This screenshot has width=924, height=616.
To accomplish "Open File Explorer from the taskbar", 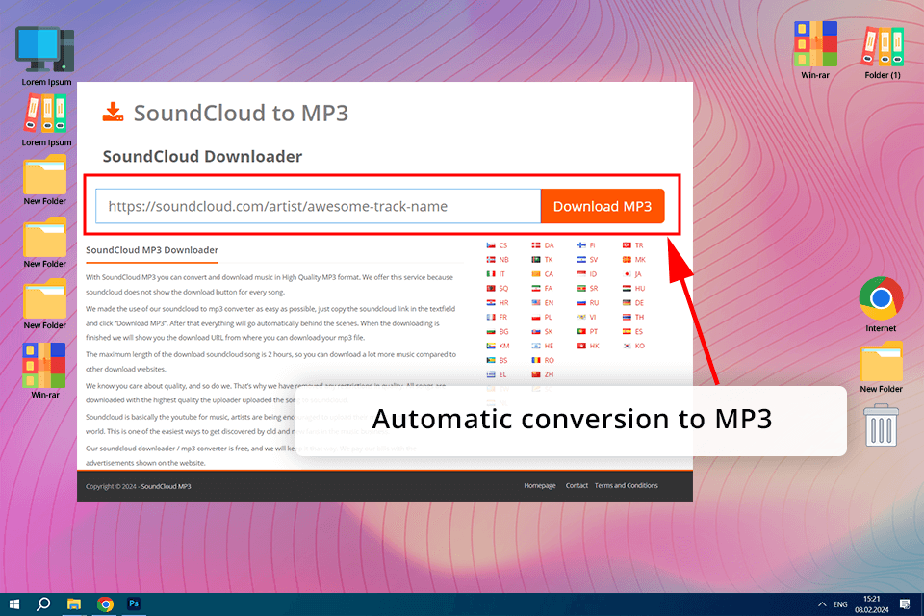I will click(74, 604).
